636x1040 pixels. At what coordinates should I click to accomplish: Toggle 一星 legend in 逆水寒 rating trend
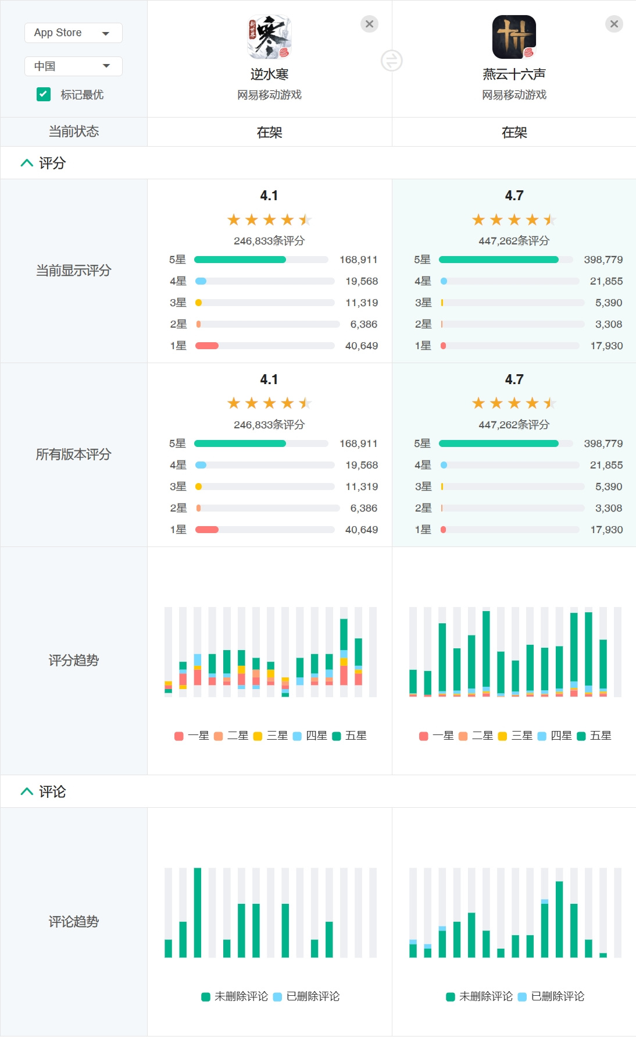192,736
